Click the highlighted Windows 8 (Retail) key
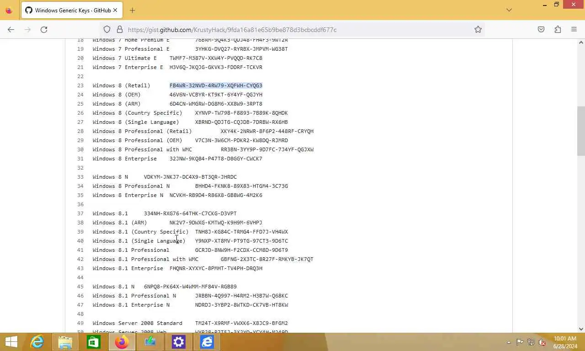This screenshot has height=351, width=585. click(216, 85)
